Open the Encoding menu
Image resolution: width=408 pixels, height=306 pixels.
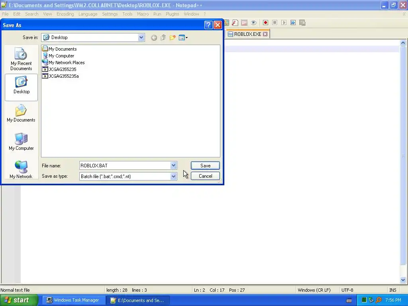pyautogui.click(x=65, y=14)
